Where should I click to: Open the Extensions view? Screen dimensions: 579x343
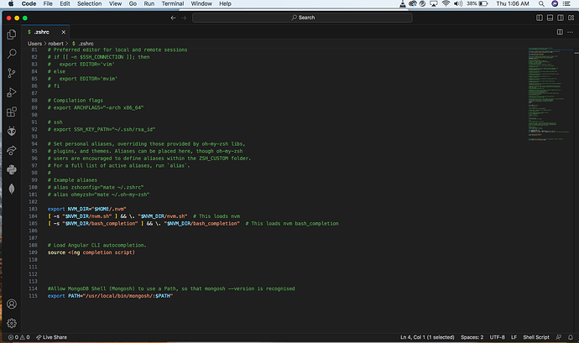(12, 112)
